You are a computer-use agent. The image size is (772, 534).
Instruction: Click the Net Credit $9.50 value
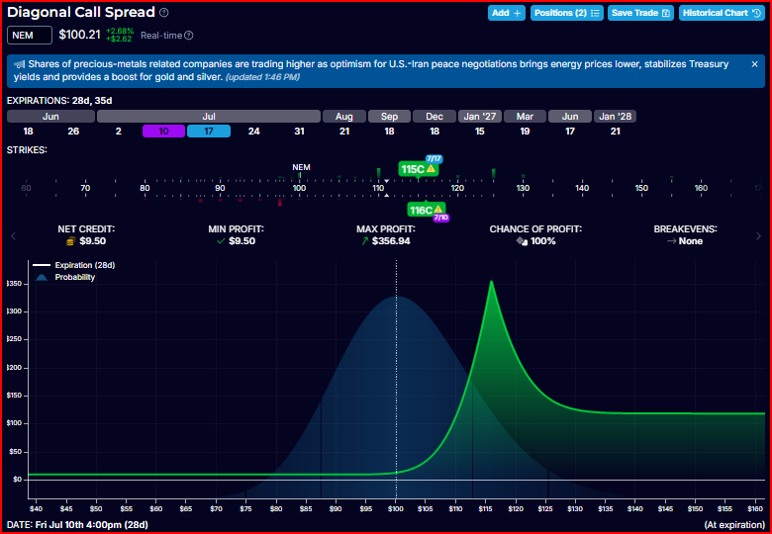point(94,241)
